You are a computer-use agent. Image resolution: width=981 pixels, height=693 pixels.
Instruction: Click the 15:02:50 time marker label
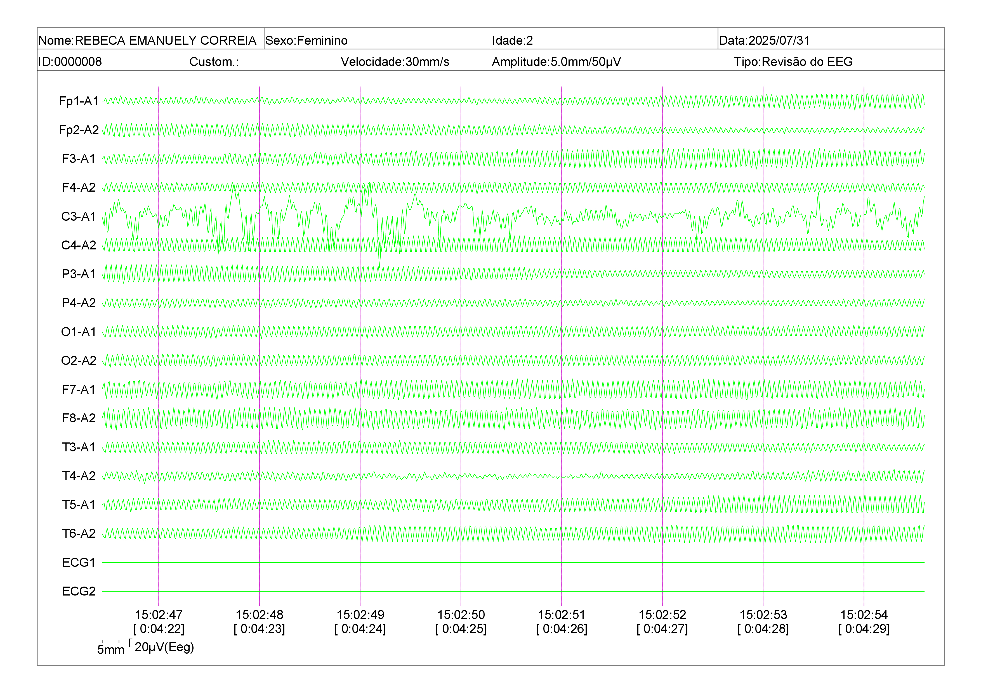[x=461, y=615]
